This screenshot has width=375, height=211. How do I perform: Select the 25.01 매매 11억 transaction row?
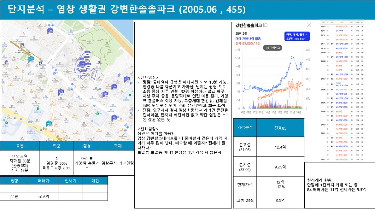pyautogui.click(x=342, y=31)
